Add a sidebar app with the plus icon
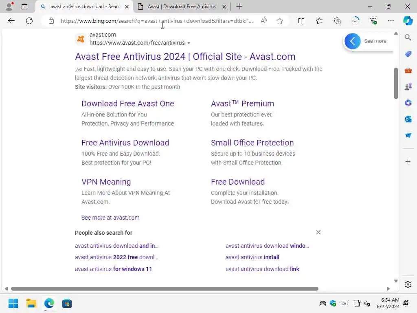417x313 pixels. point(408,161)
